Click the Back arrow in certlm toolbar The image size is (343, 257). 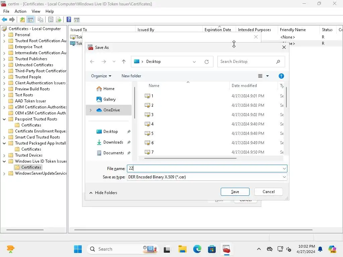click(x=4, y=20)
